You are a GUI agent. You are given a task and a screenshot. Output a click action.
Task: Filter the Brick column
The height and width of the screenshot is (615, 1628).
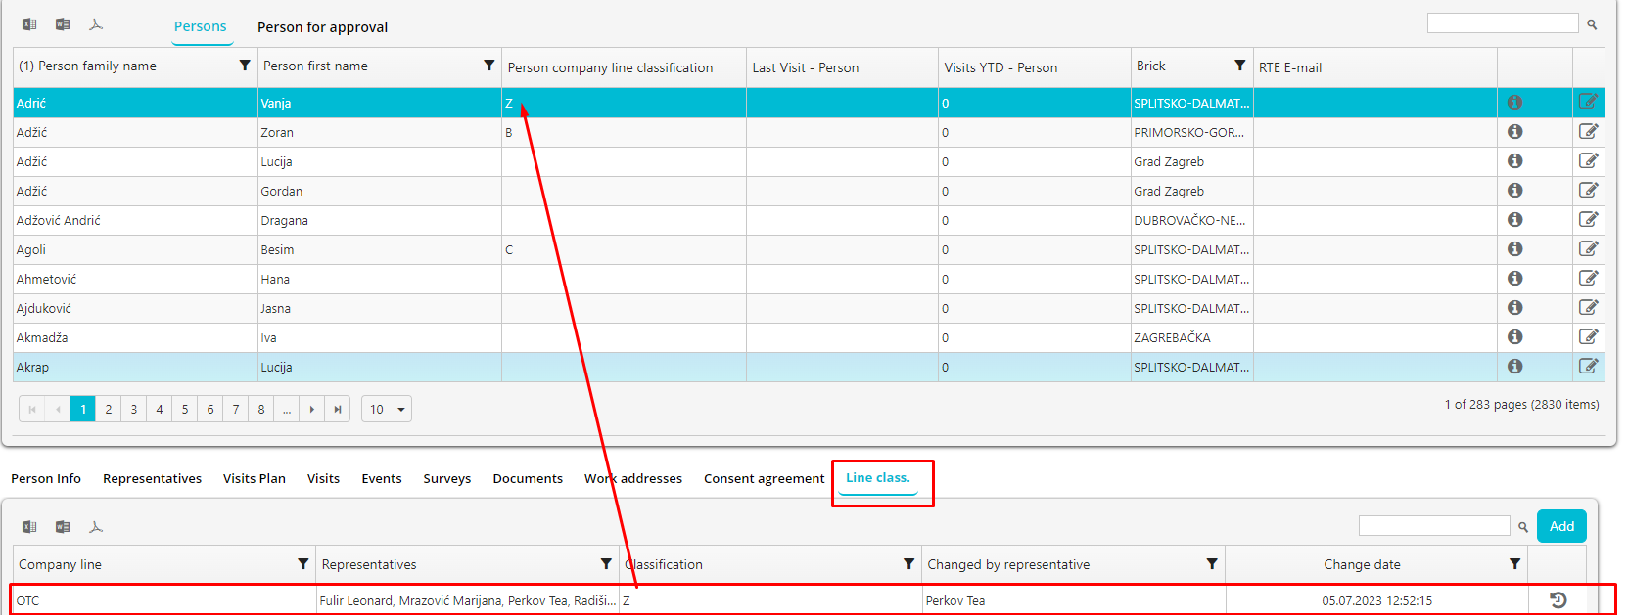(x=1239, y=66)
